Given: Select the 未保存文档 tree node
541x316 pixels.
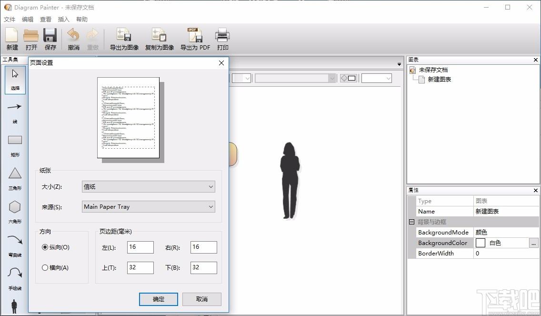Looking at the screenshot, I should click(433, 70).
